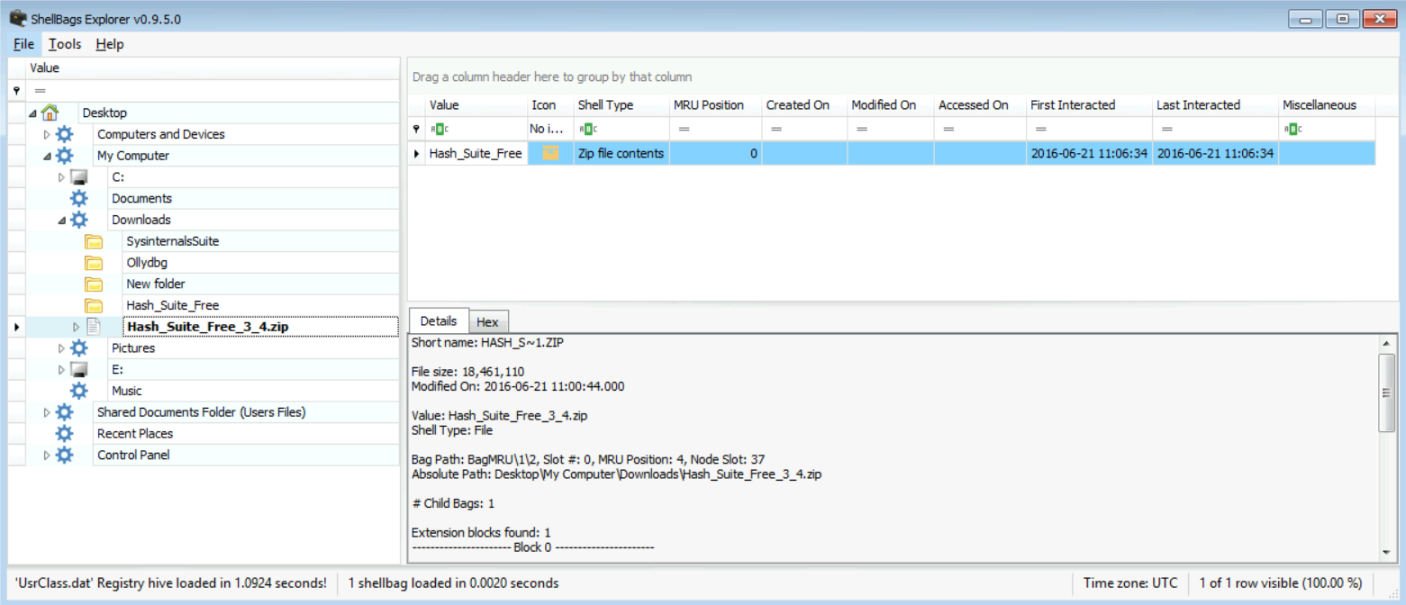Screen dimensions: 1406x605
Task: Expand the E: drive node
Action: click(61, 370)
